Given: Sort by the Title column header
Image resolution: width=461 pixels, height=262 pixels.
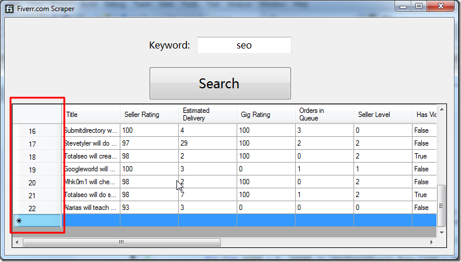Looking at the screenshot, I should coord(91,114).
